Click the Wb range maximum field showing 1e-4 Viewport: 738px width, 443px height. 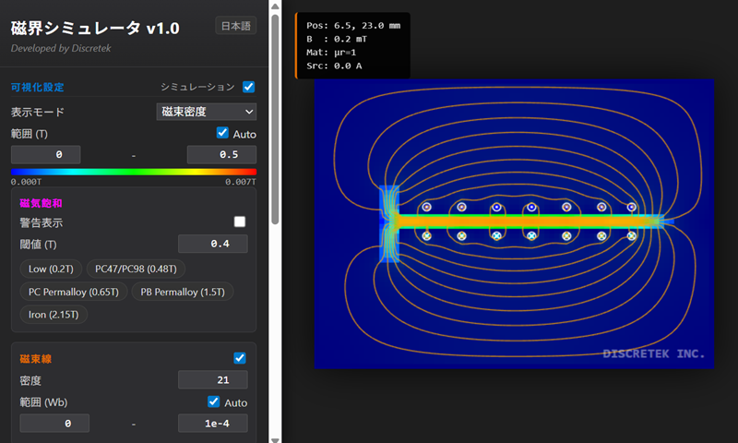[213, 424]
